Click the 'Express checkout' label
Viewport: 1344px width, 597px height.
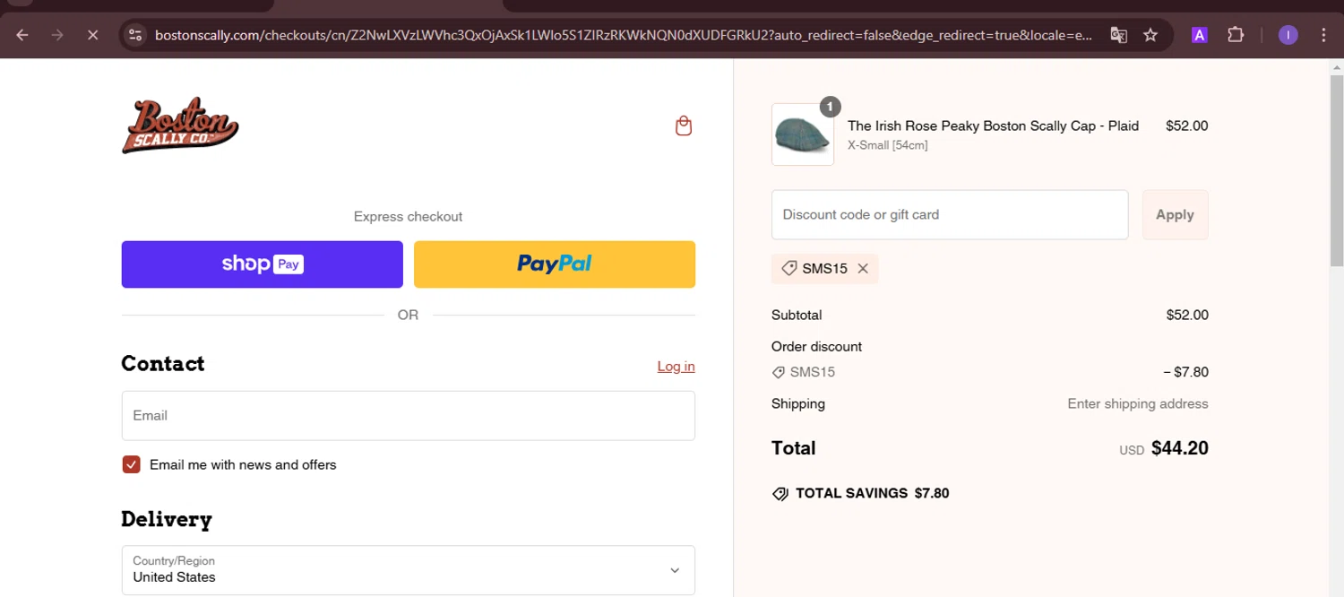[408, 216]
